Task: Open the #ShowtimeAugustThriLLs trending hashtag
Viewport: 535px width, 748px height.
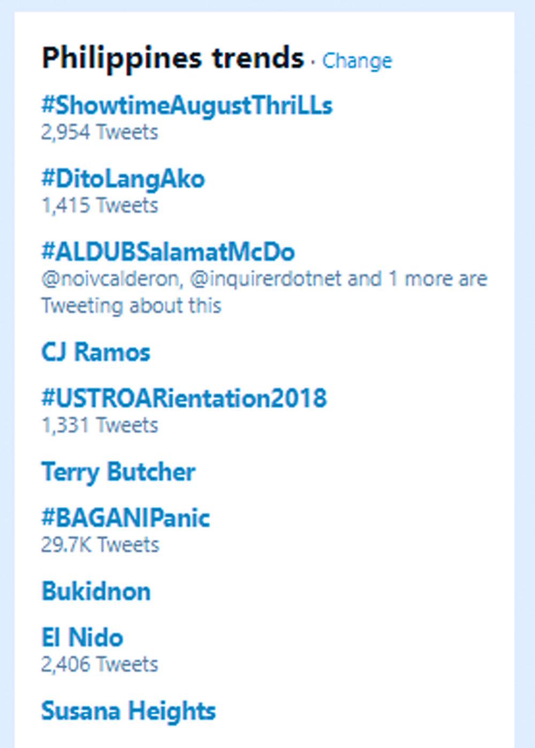Action: (187, 105)
